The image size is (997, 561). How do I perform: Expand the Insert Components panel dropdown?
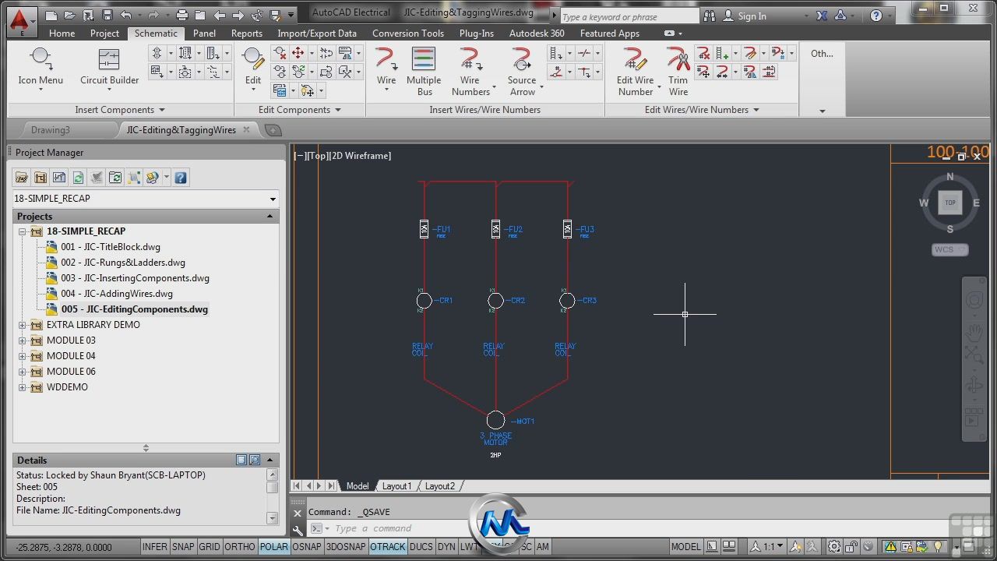tap(162, 110)
